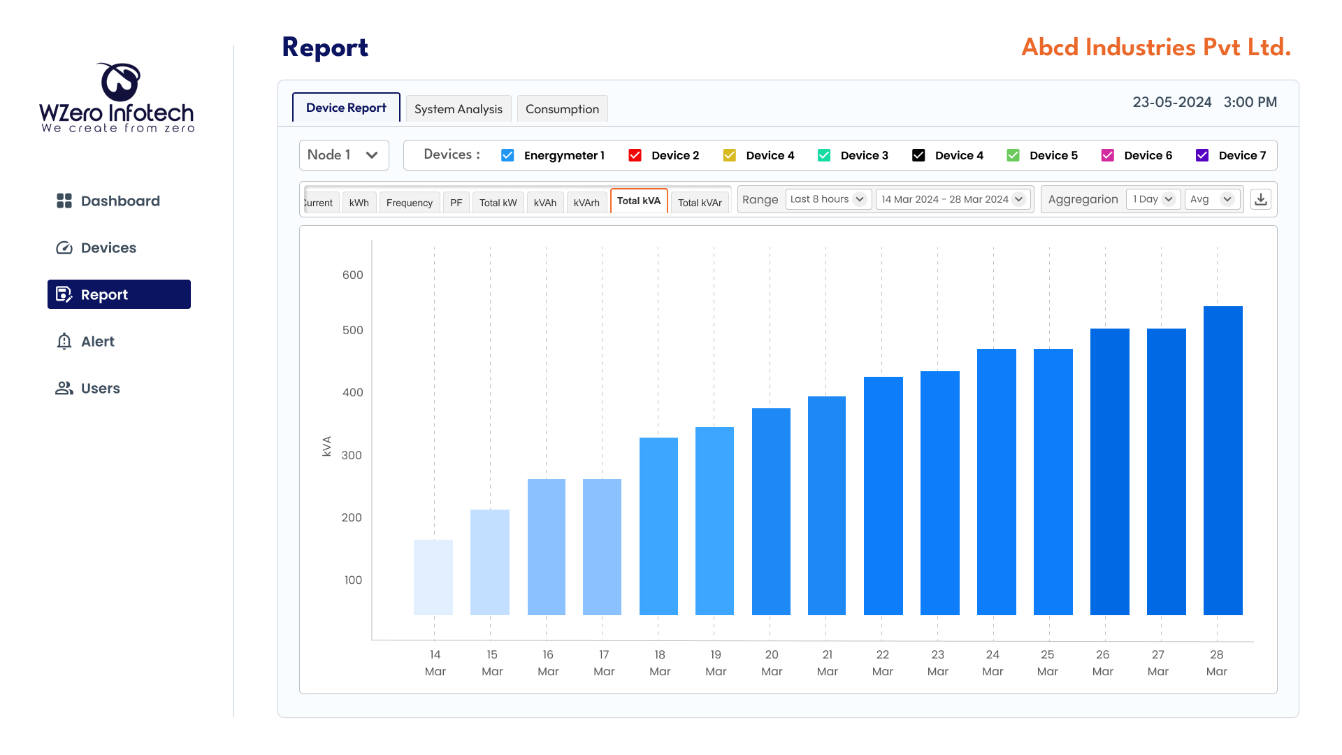Select the partially visible Current tab
The height and width of the screenshot is (755, 1342).
point(321,203)
